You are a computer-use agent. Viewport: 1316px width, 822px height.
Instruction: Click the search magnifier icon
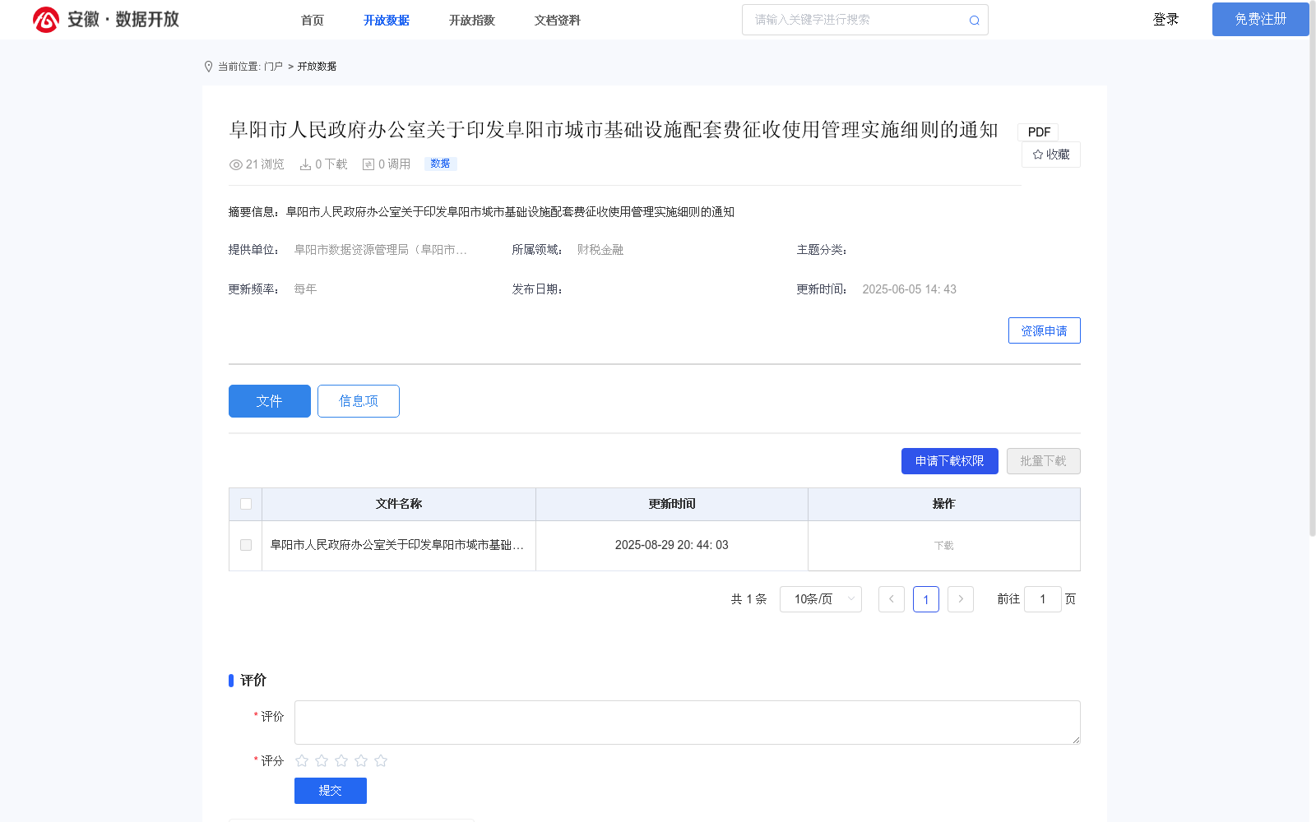point(974,21)
